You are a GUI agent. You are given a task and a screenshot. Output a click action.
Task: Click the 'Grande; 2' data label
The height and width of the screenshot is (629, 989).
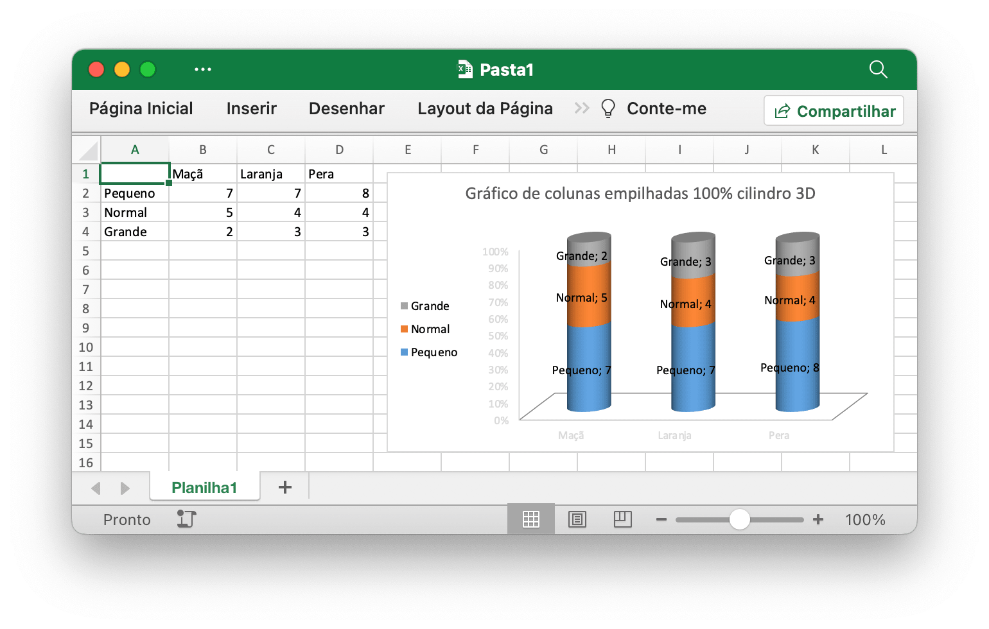click(x=582, y=256)
